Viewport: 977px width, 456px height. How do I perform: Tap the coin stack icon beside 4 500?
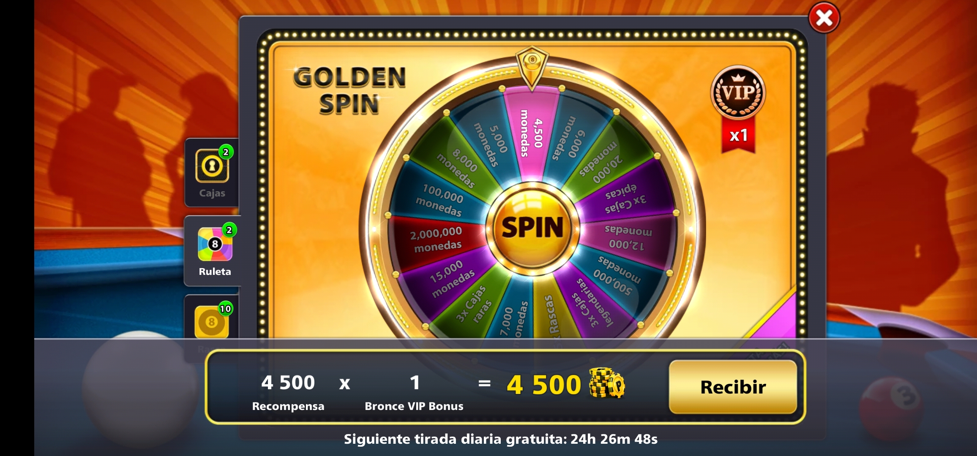[x=607, y=383]
